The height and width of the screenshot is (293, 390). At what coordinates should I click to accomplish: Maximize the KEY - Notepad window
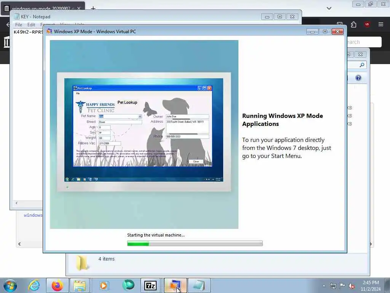click(x=280, y=17)
